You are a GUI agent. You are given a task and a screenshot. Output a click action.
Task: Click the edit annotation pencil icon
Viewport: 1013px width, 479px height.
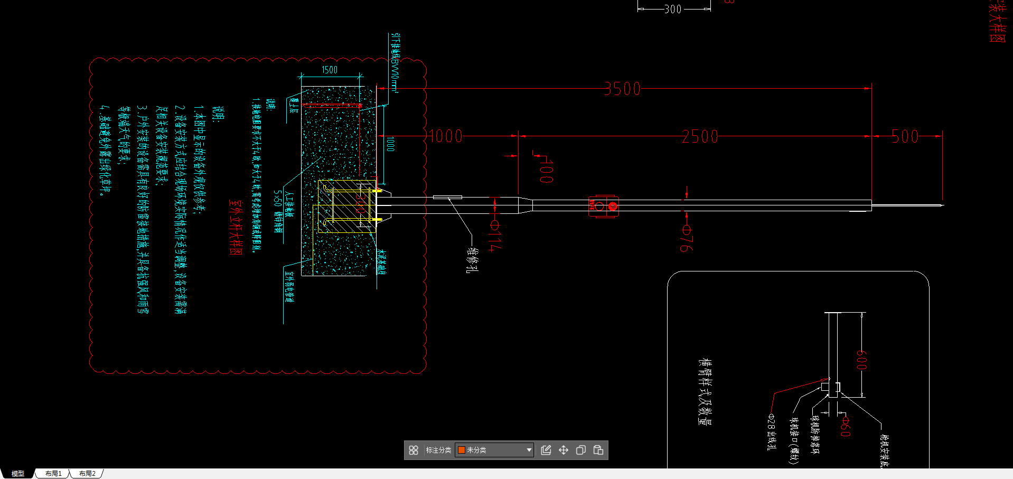click(x=546, y=450)
